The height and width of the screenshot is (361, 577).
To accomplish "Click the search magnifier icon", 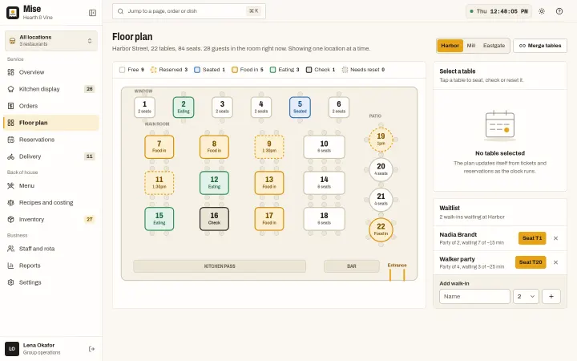I will [120, 11].
